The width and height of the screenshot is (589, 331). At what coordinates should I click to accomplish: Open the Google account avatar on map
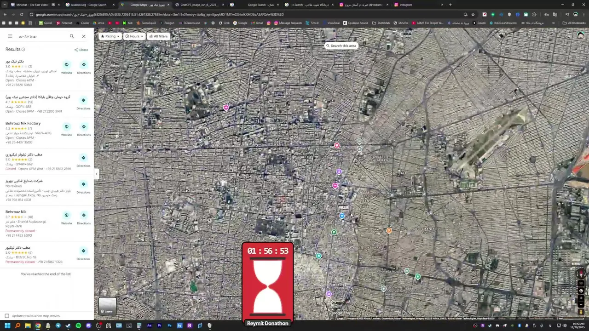click(x=581, y=36)
